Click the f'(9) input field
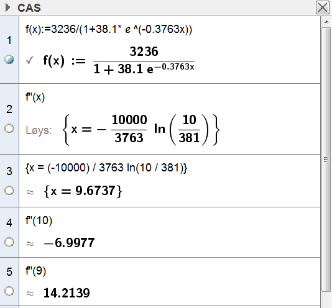The image size is (332, 308). coord(35,271)
